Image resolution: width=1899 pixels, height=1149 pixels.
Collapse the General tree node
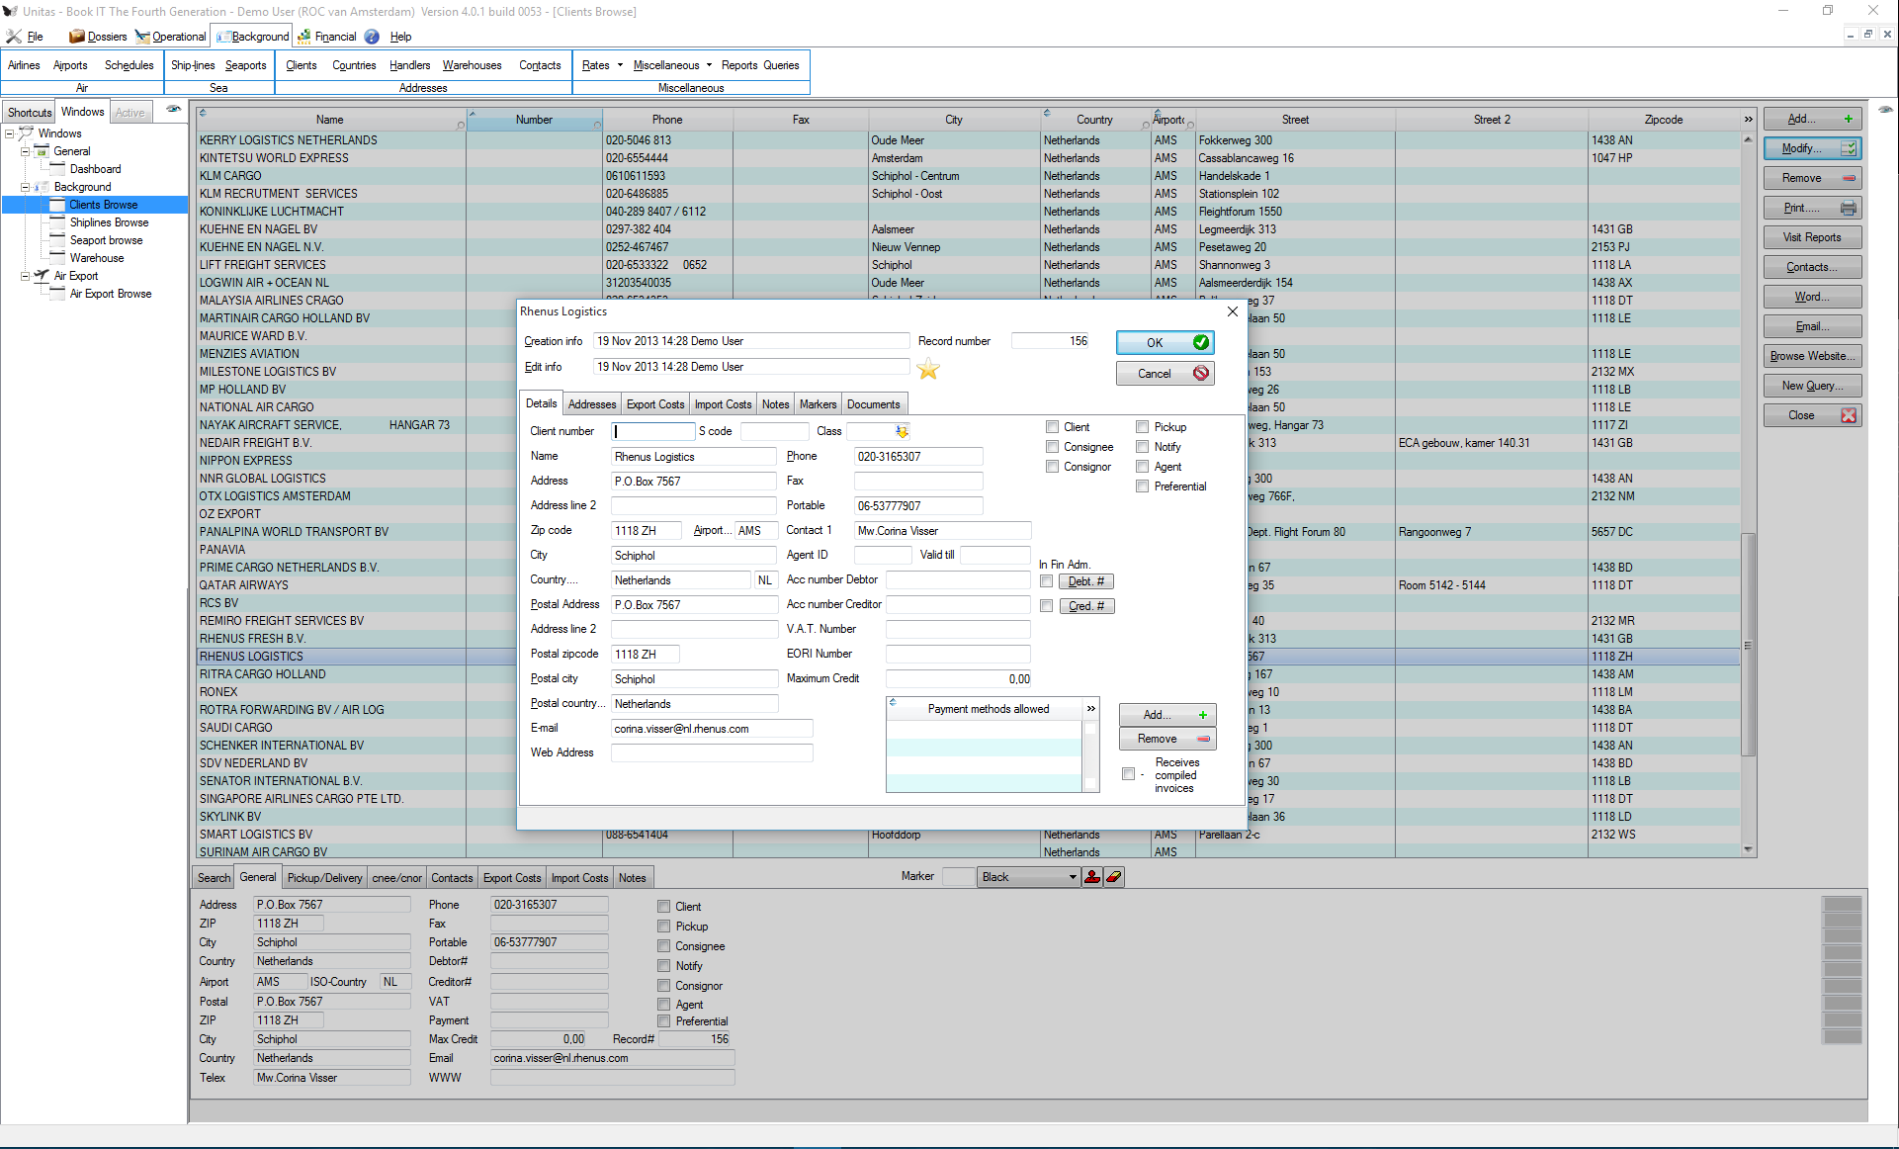[x=26, y=151]
